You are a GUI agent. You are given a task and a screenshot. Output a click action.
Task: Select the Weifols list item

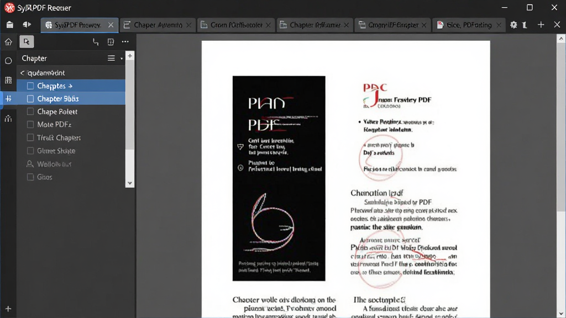[x=71, y=164]
